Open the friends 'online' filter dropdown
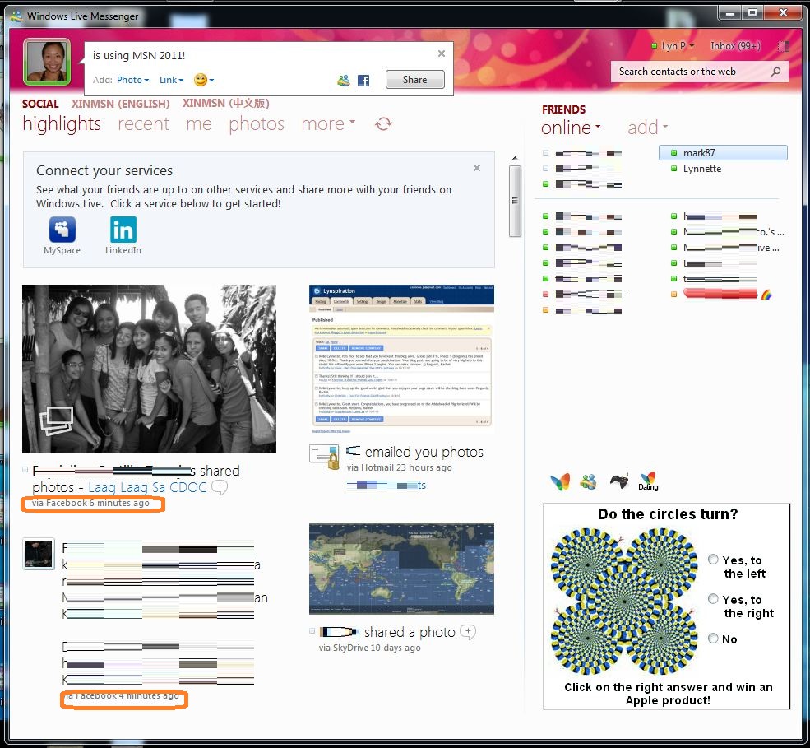The image size is (810, 748). (x=571, y=128)
